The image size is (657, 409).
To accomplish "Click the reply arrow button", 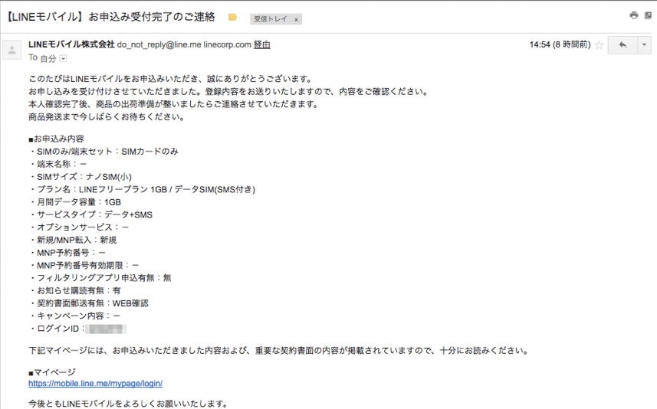I will point(622,45).
